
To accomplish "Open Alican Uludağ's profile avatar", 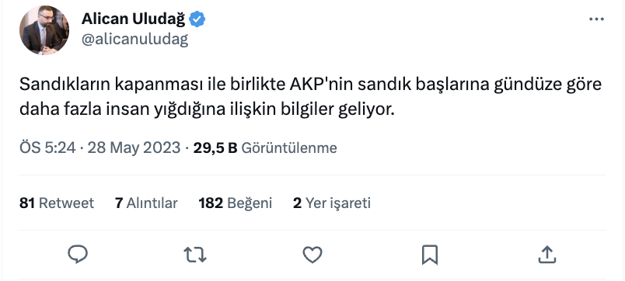I will (44, 29).
